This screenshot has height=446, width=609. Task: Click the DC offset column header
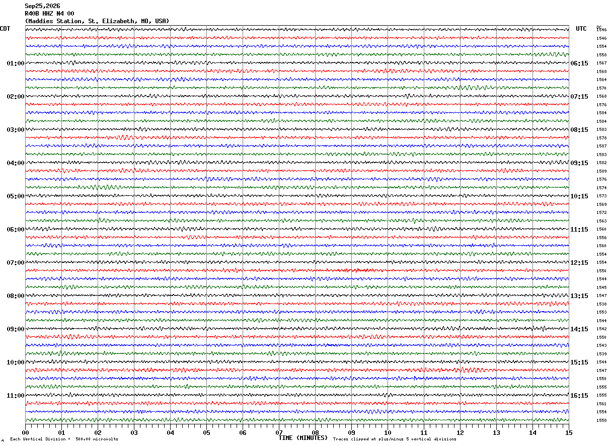click(599, 28)
